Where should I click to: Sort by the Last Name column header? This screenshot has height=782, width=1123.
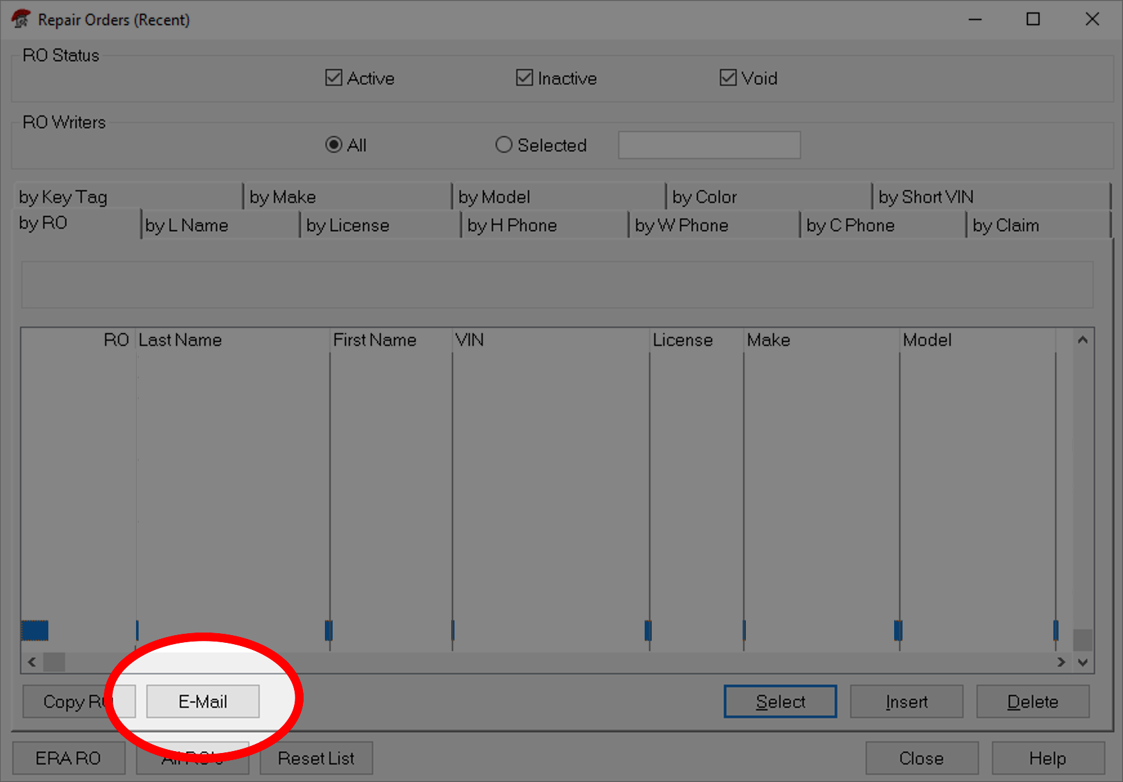[x=180, y=340]
